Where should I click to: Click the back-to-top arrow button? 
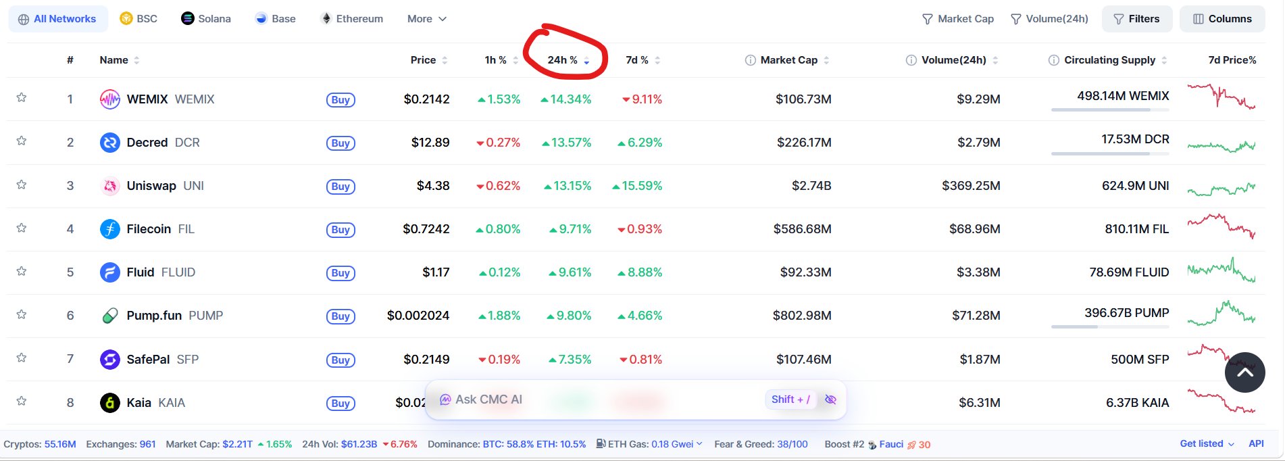(1245, 372)
